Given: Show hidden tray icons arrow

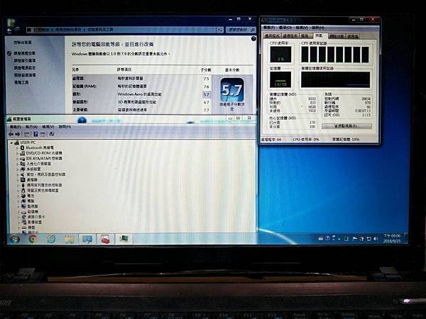Looking at the screenshot, I should (339, 239).
